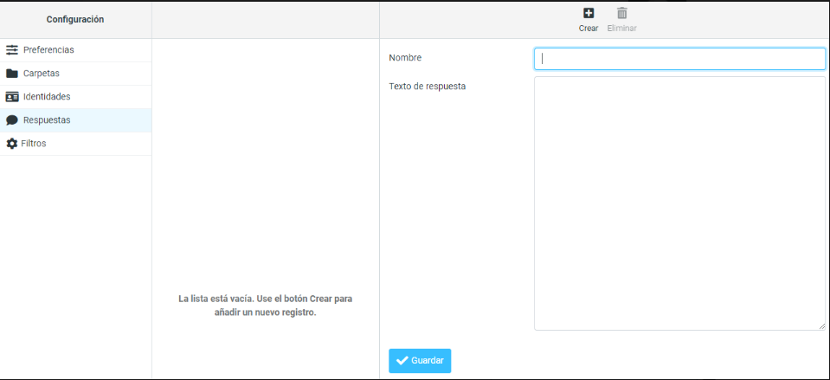The image size is (830, 380).
Task: Click the textarea resize handle corner
Action: tap(821, 326)
